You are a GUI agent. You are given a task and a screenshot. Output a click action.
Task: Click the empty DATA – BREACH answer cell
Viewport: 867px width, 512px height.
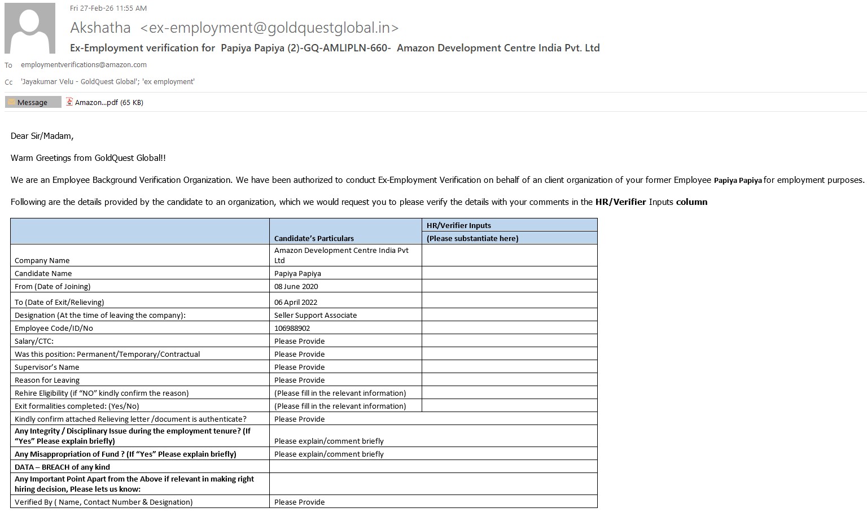click(x=433, y=467)
